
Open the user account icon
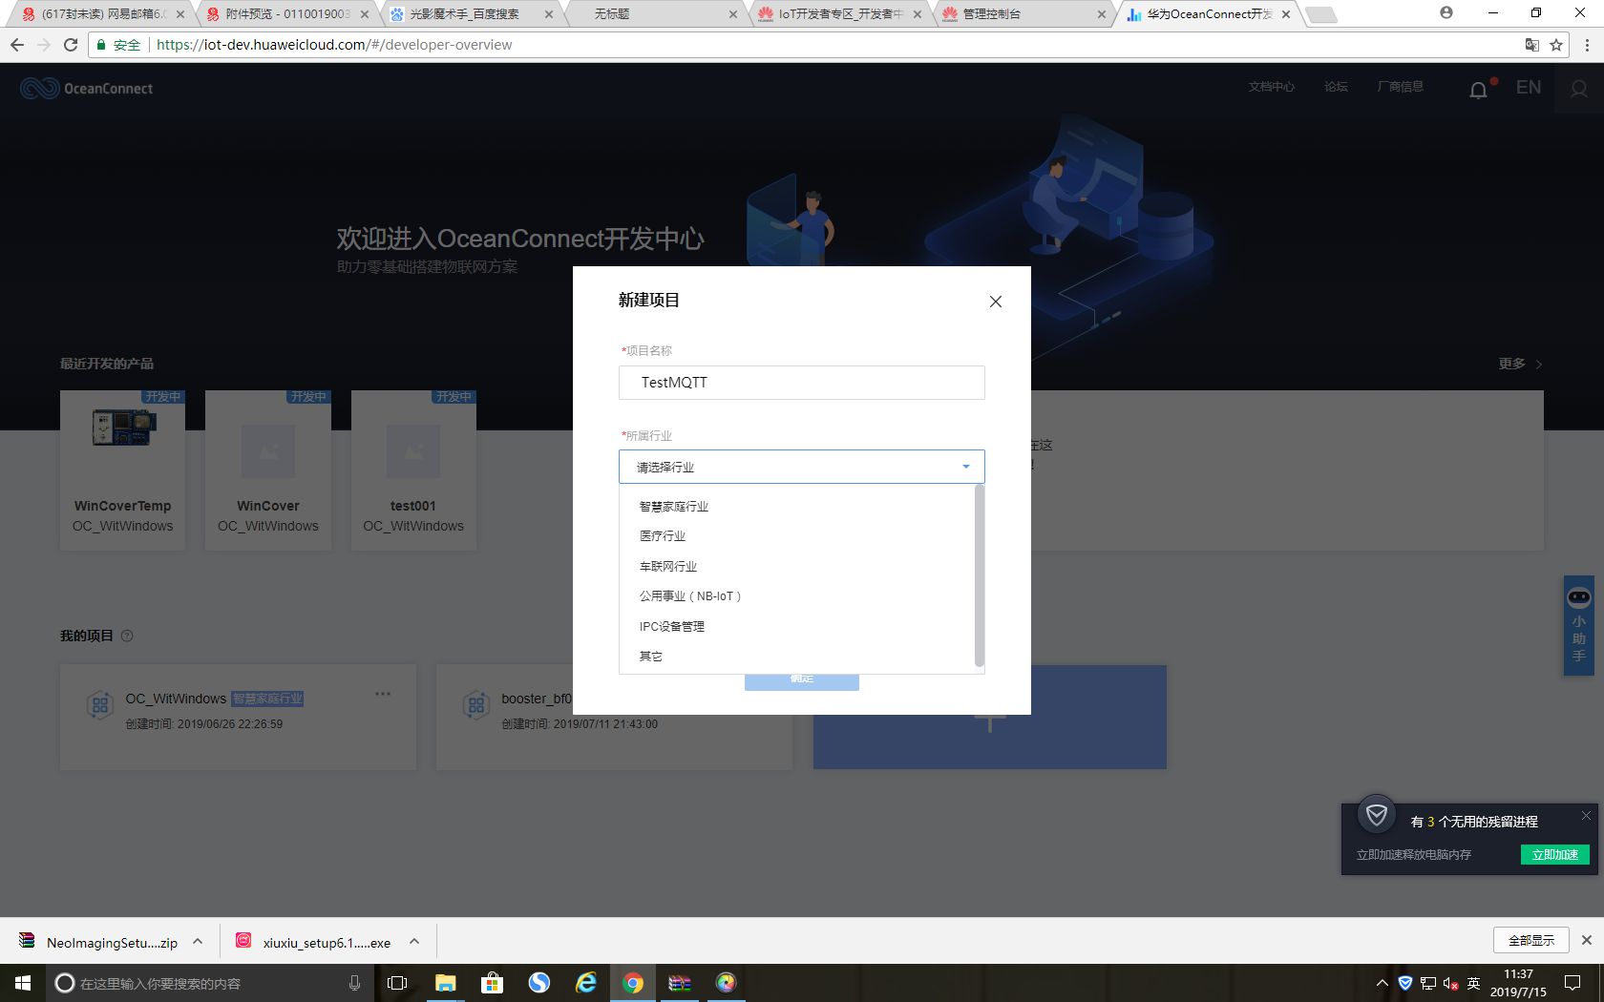pos(1579,89)
